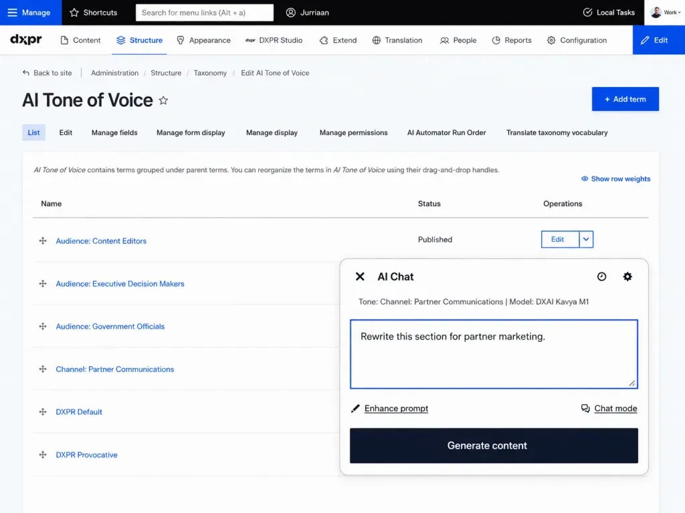Open Audience: Content Editors term
This screenshot has height=513, width=685.
(x=101, y=240)
